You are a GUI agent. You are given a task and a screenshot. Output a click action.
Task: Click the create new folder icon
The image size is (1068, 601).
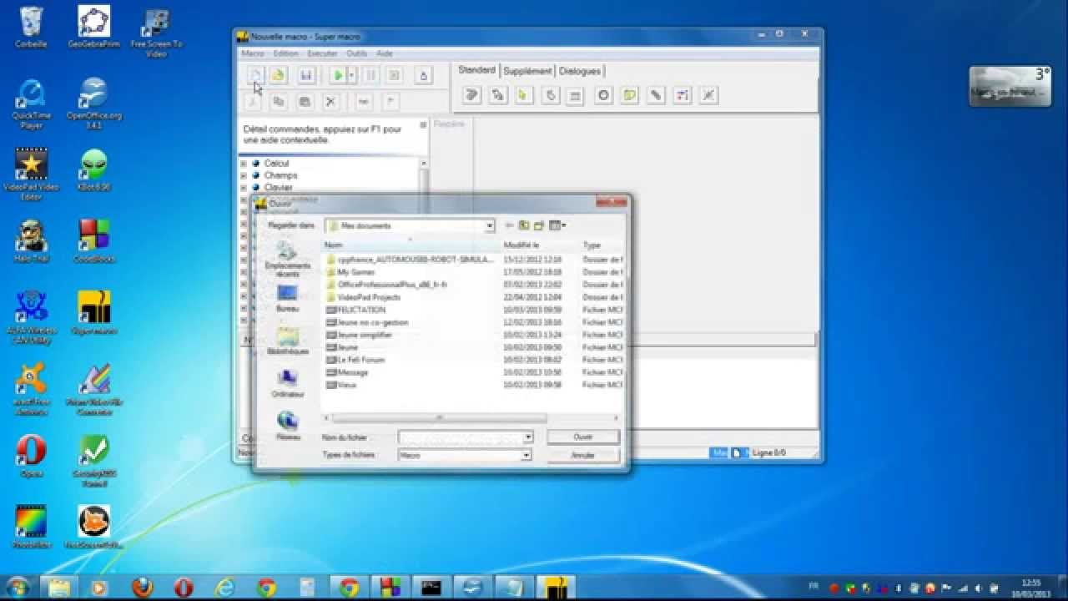pos(539,225)
